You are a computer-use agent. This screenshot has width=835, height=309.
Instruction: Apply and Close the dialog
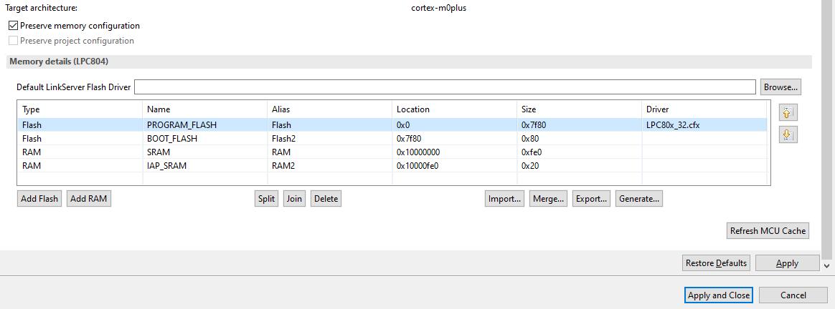[718, 295]
